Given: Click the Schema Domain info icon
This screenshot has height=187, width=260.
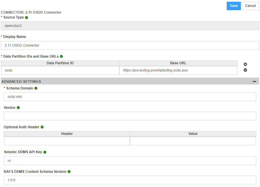Looking at the screenshot, I should (x=36, y=88).
